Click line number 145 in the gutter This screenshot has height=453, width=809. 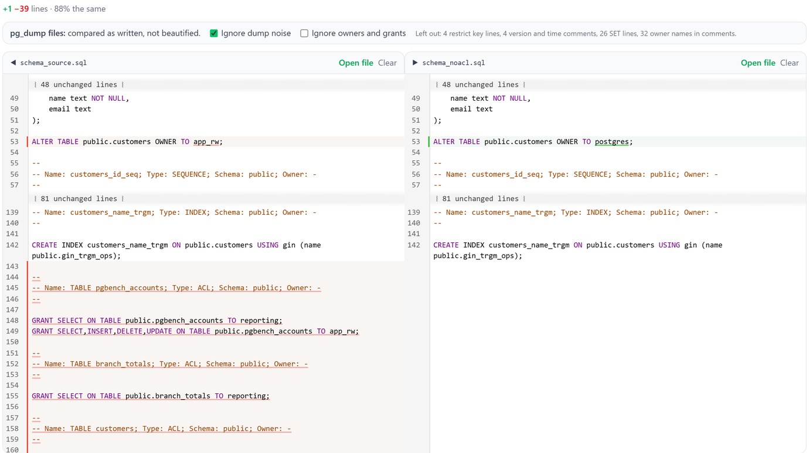(x=12, y=288)
